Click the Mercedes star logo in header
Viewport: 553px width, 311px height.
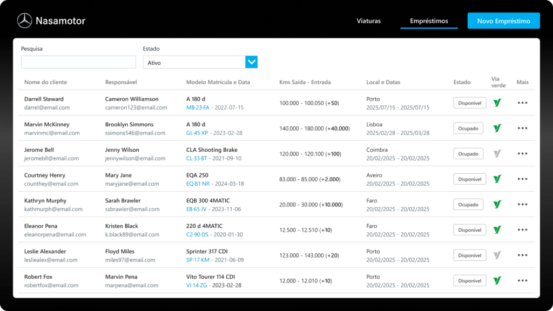25,21
